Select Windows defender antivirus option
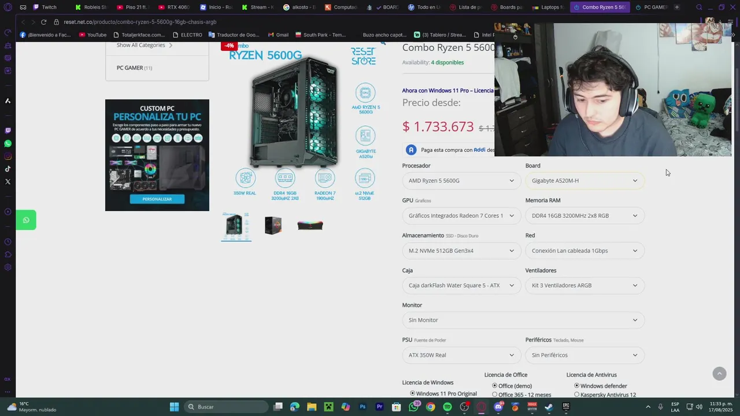The width and height of the screenshot is (740, 416). [x=577, y=386]
